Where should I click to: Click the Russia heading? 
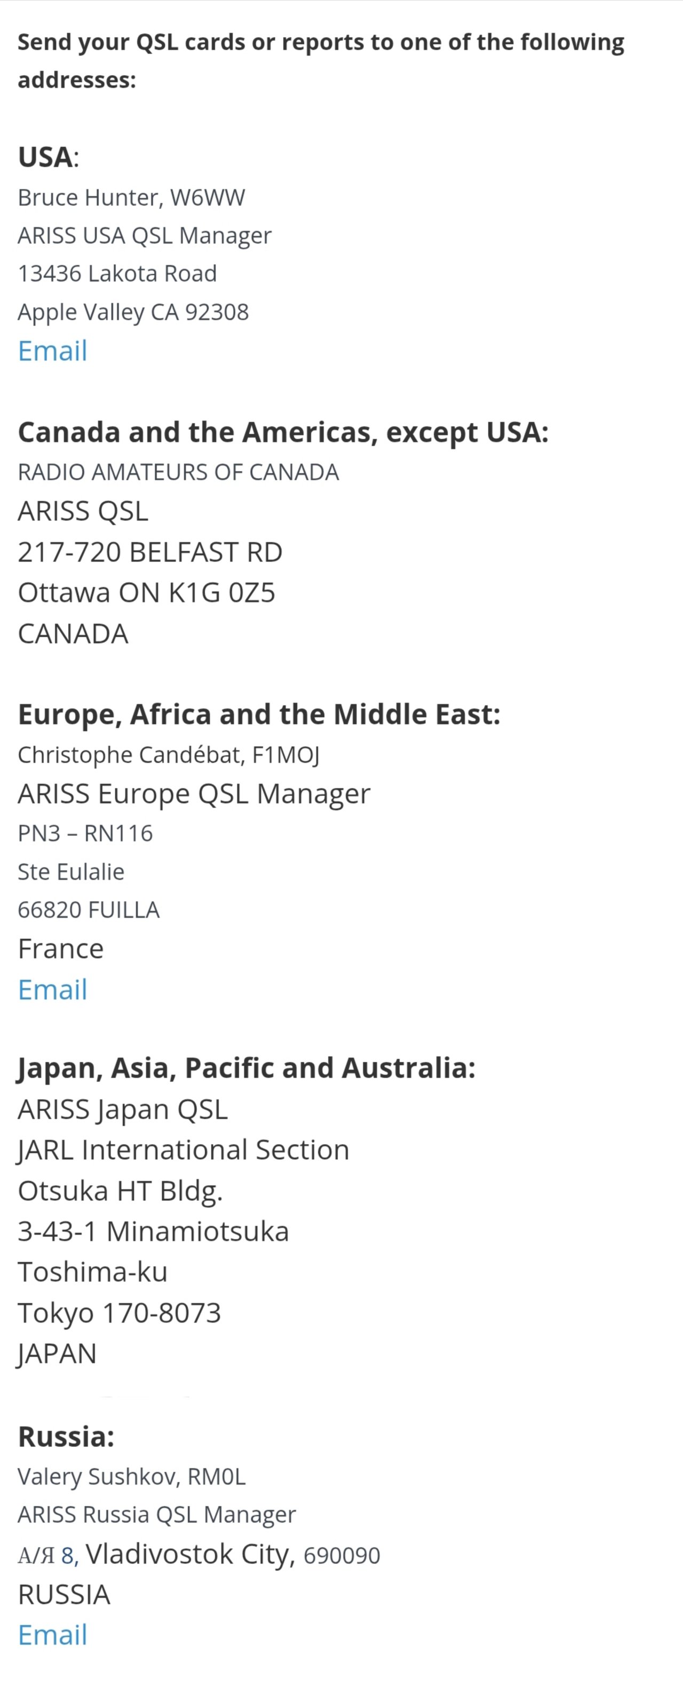click(x=66, y=1436)
